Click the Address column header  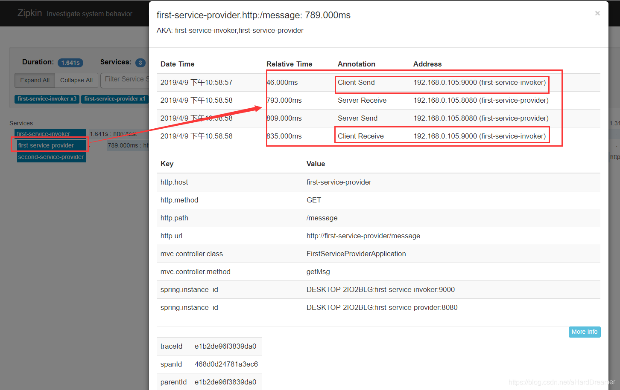[x=427, y=64]
